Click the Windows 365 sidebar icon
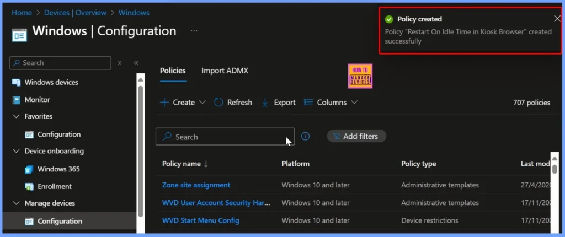The height and width of the screenshot is (237, 565). 29,169
